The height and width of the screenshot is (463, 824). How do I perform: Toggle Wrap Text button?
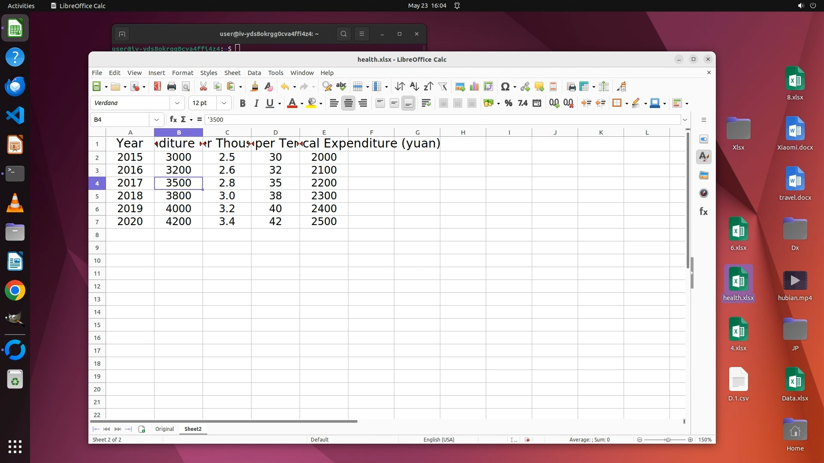click(426, 103)
